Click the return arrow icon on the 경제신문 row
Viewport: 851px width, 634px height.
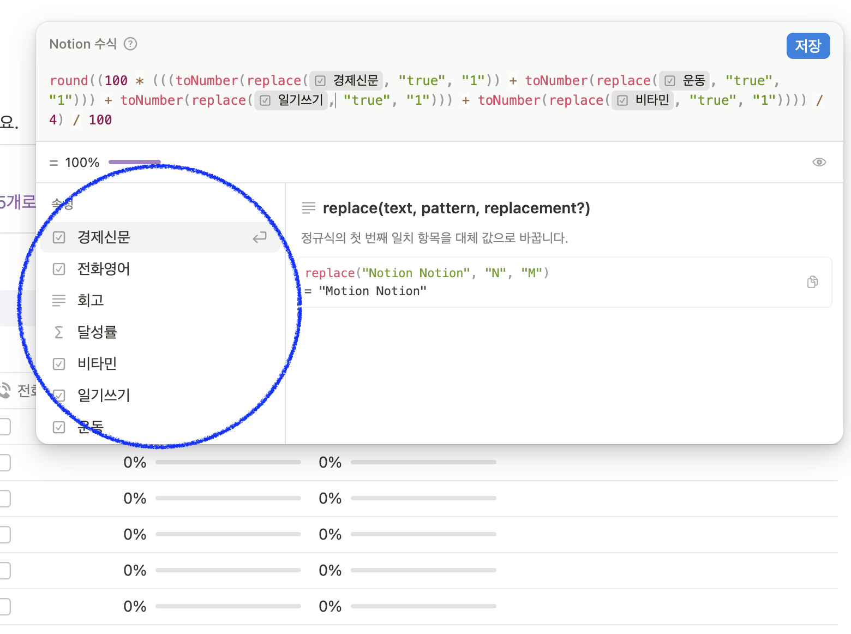pyautogui.click(x=260, y=237)
